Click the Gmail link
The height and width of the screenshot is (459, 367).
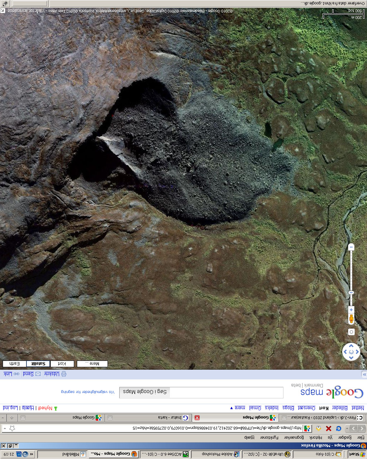pyautogui.click(x=255, y=408)
